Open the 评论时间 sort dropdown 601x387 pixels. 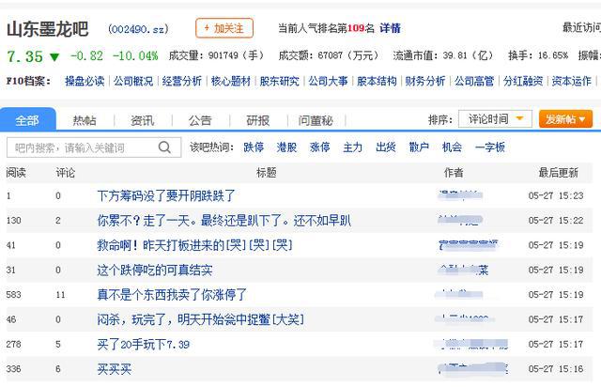(x=495, y=119)
